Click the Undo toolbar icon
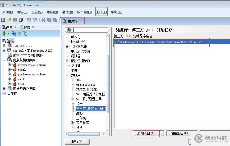Viewport: 230px width, 146px height. click(x=29, y=20)
